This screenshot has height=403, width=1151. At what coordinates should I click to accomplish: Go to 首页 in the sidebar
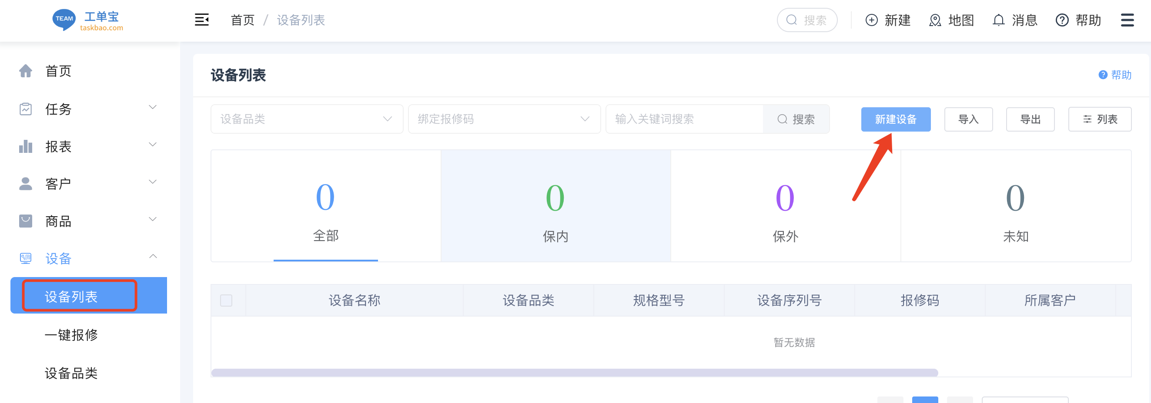tap(58, 71)
